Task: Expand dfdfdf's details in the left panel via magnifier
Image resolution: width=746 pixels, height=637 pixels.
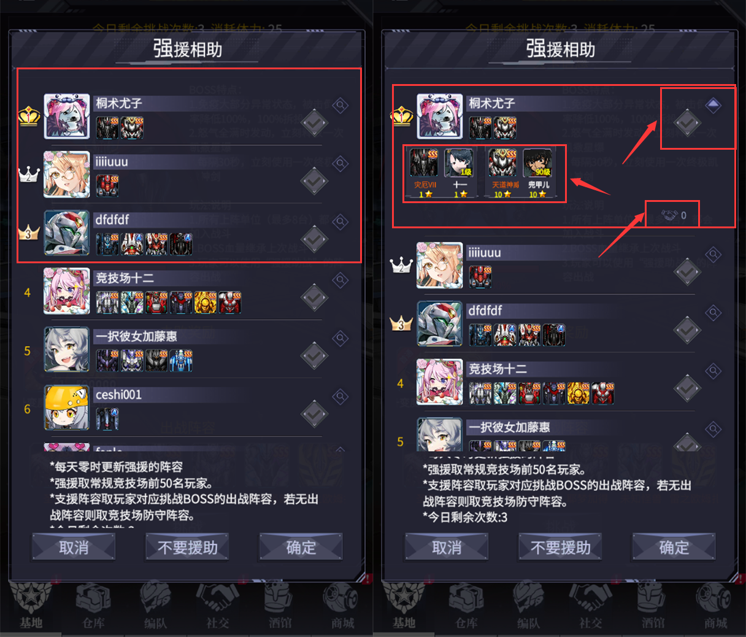Action: pyautogui.click(x=340, y=222)
